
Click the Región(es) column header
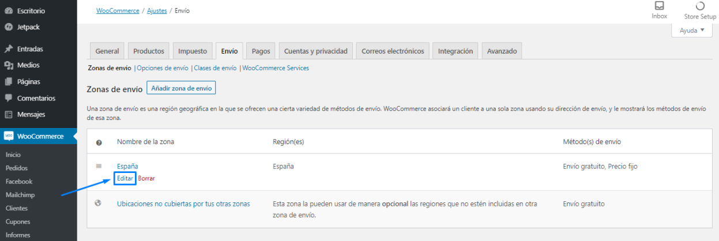290,141
